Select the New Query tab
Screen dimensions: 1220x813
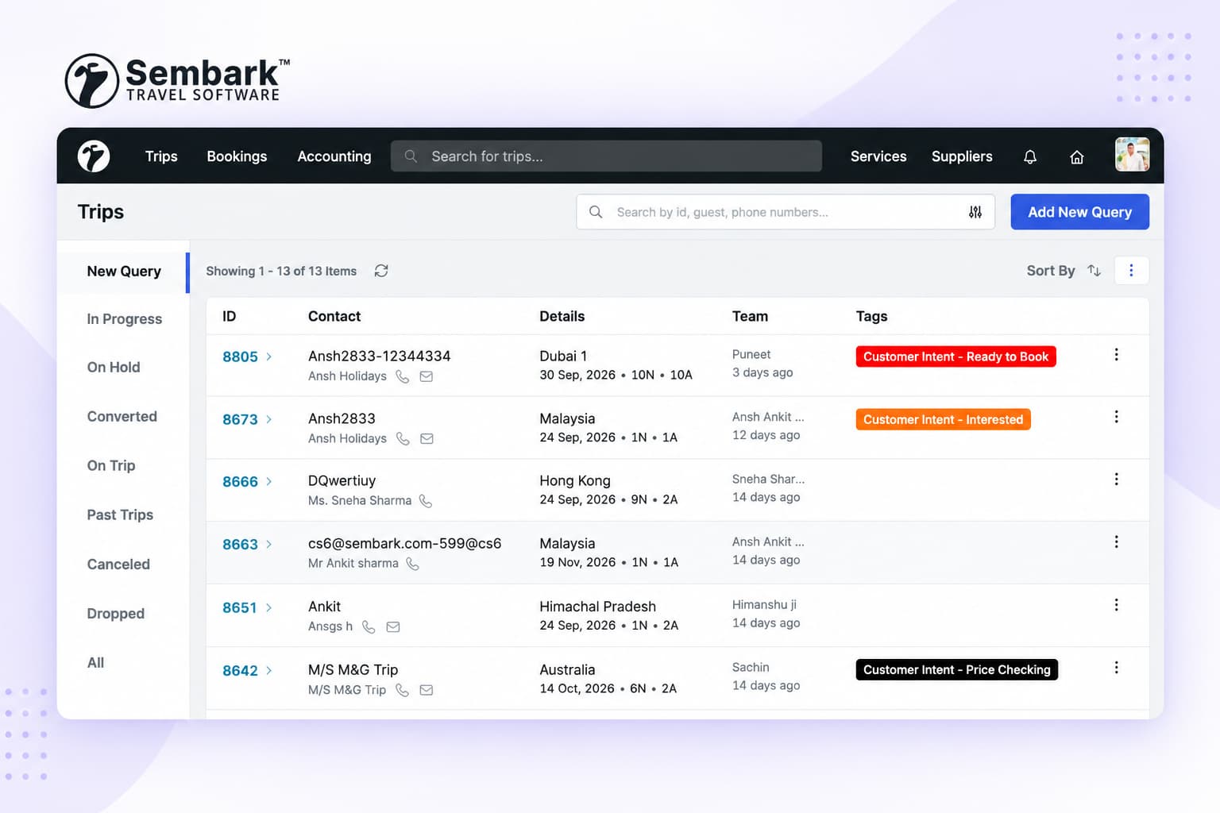[124, 272]
